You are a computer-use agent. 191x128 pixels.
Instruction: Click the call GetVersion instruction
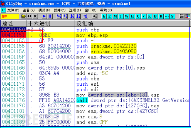(133, 100)
